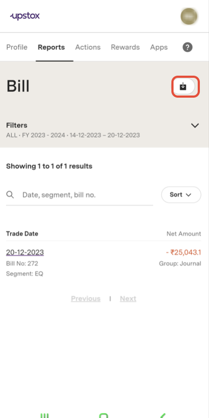The height and width of the screenshot is (418, 209).
Task: Open the Sort dropdown
Action: click(x=181, y=195)
